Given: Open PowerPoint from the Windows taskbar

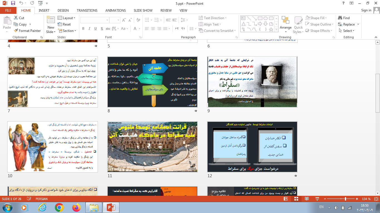Looking at the screenshot, I should point(109,207).
